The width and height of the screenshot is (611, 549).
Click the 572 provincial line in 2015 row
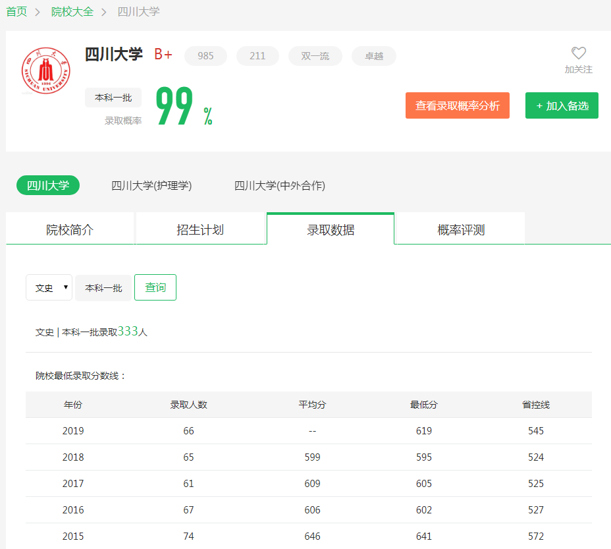point(536,536)
